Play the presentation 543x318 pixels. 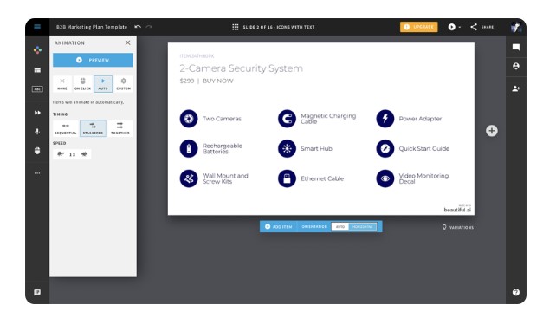(451, 27)
